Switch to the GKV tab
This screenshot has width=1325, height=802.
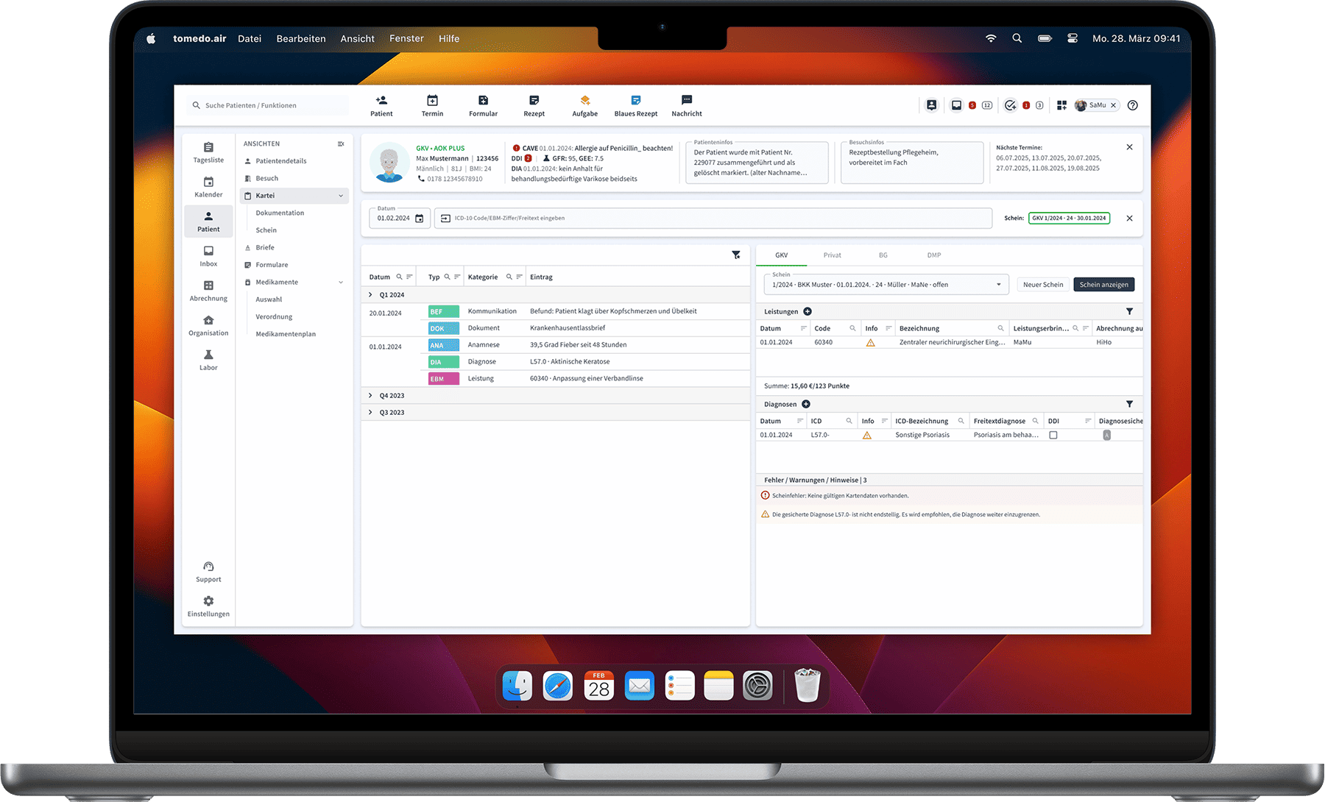coord(781,255)
